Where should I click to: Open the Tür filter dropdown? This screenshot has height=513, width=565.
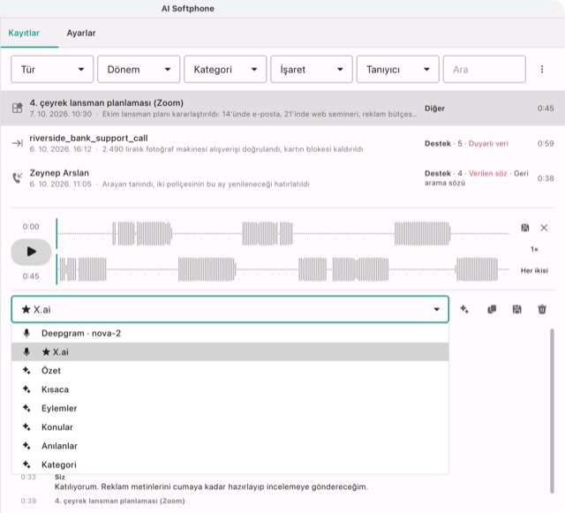pos(52,69)
